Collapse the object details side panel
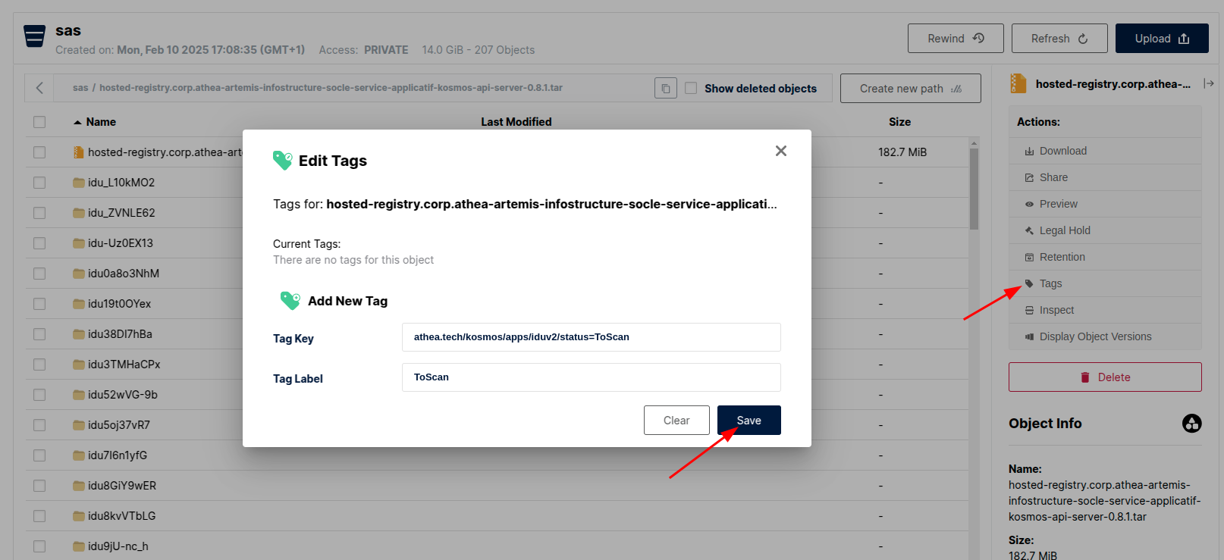This screenshot has height=560, width=1224. [x=1208, y=84]
